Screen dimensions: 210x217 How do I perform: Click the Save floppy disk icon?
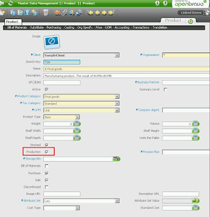(x=27, y=12)
